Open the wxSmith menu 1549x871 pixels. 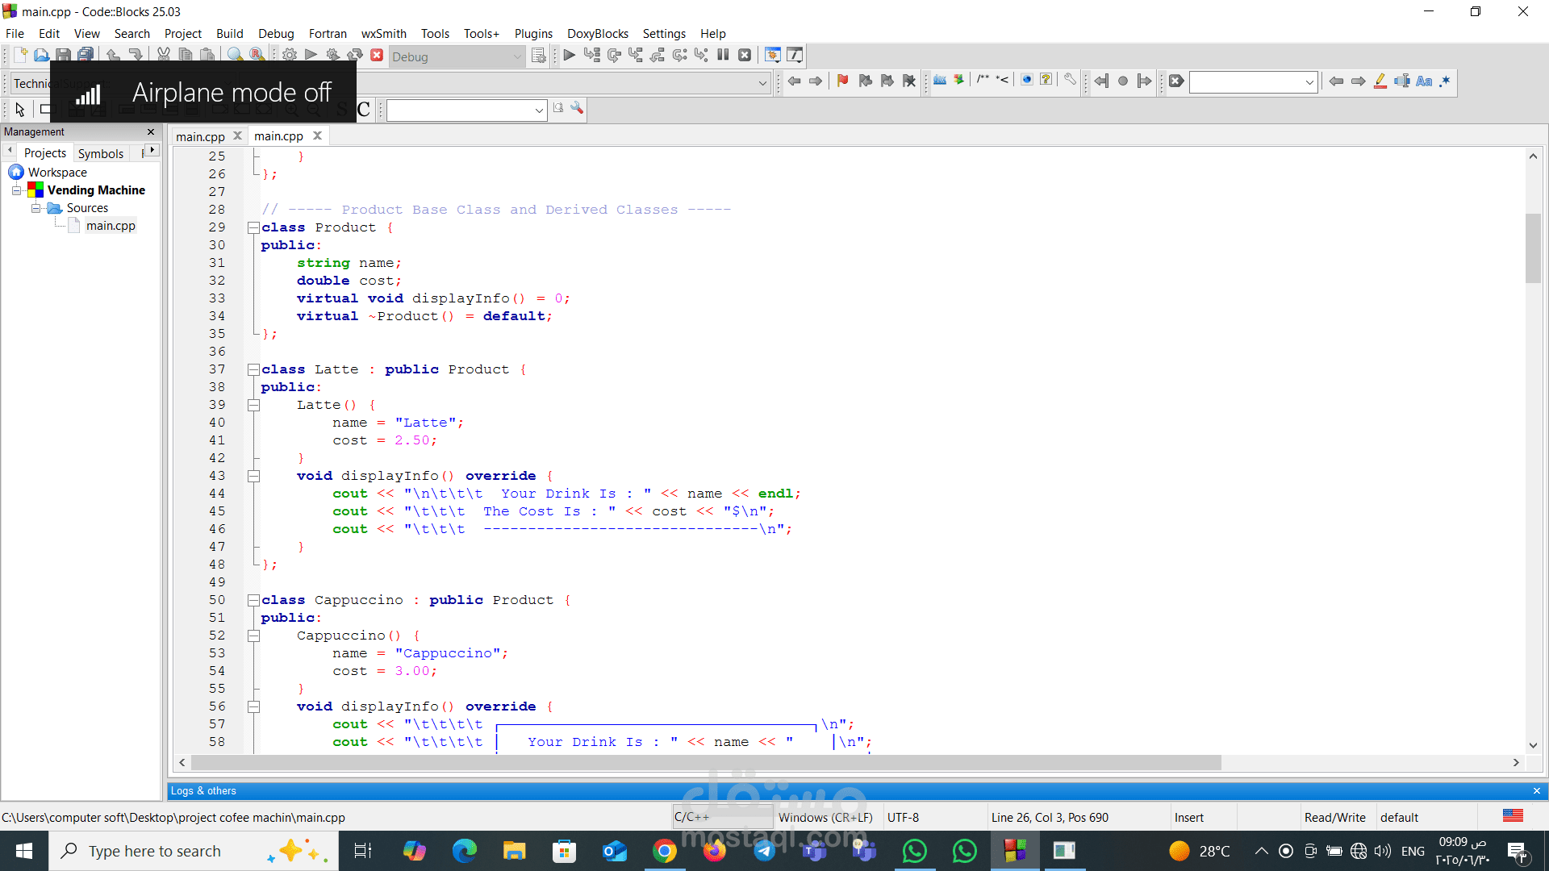[x=383, y=34]
